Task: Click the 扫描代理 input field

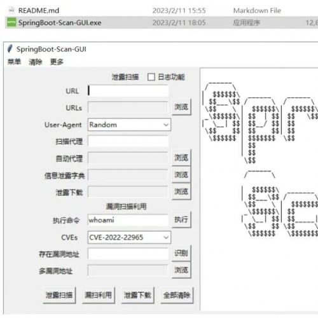Action: [x=128, y=141]
